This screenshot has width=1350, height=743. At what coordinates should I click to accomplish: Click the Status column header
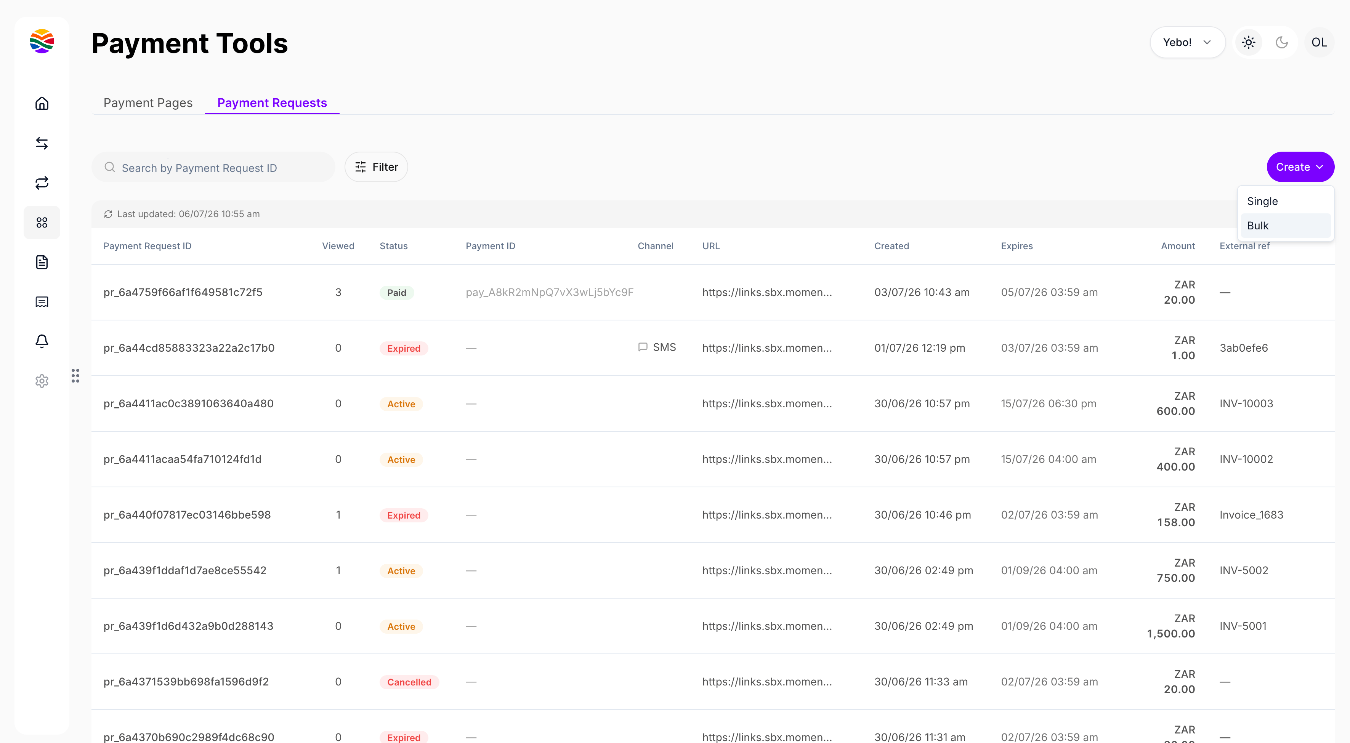394,246
